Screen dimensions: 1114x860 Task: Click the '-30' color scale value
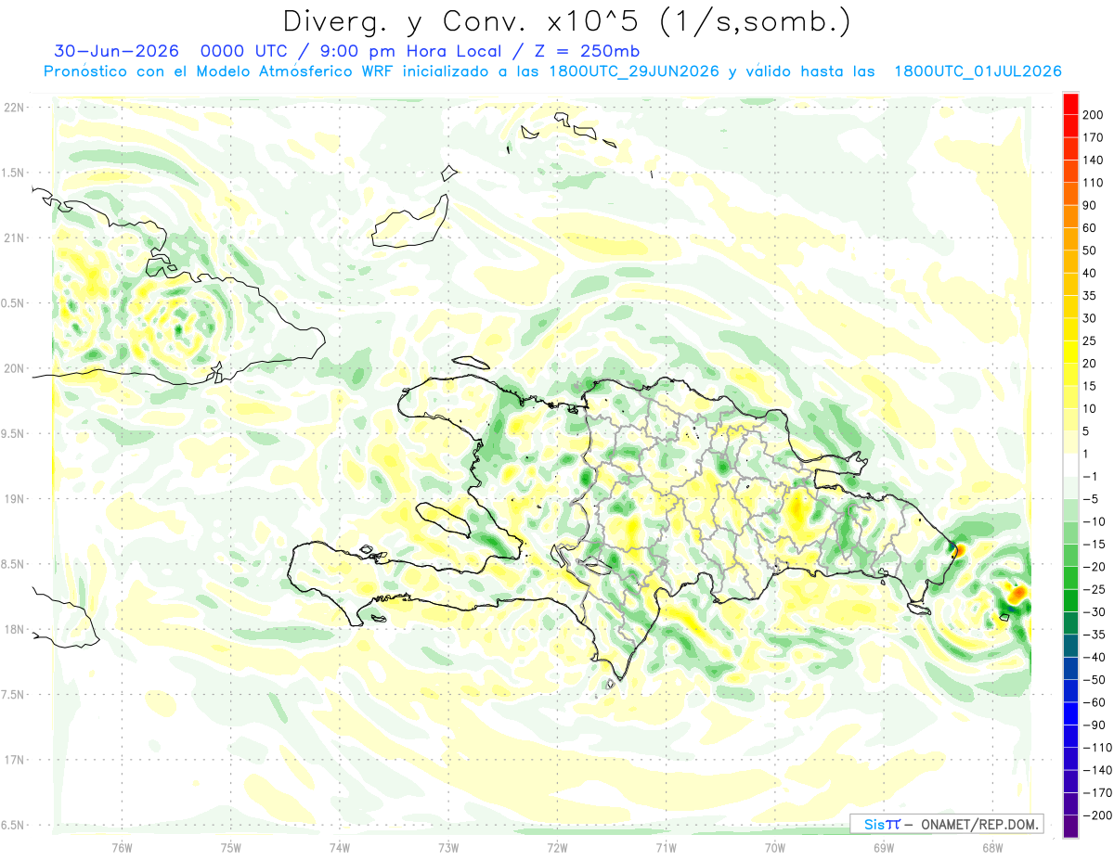click(x=1095, y=612)
